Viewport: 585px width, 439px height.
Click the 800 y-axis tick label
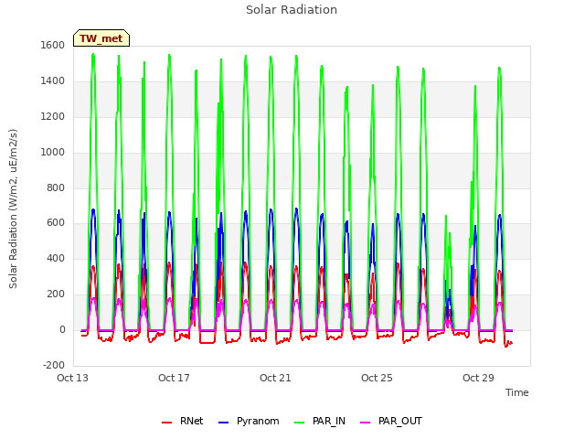tap(56, 187)
